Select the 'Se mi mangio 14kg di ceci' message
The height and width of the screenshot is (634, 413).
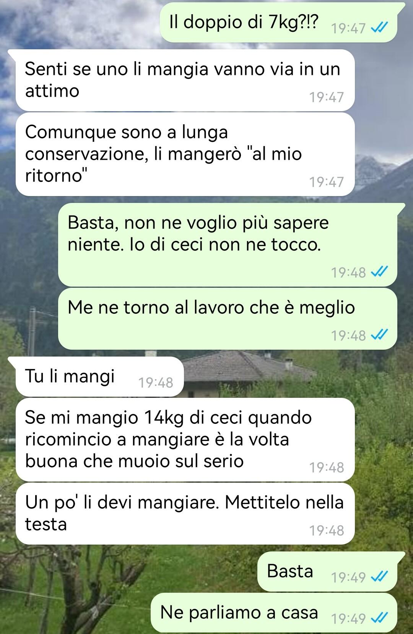click(x=185, y=439)
